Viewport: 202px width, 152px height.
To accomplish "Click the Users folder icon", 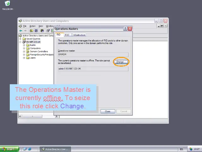I will point(28,58).
